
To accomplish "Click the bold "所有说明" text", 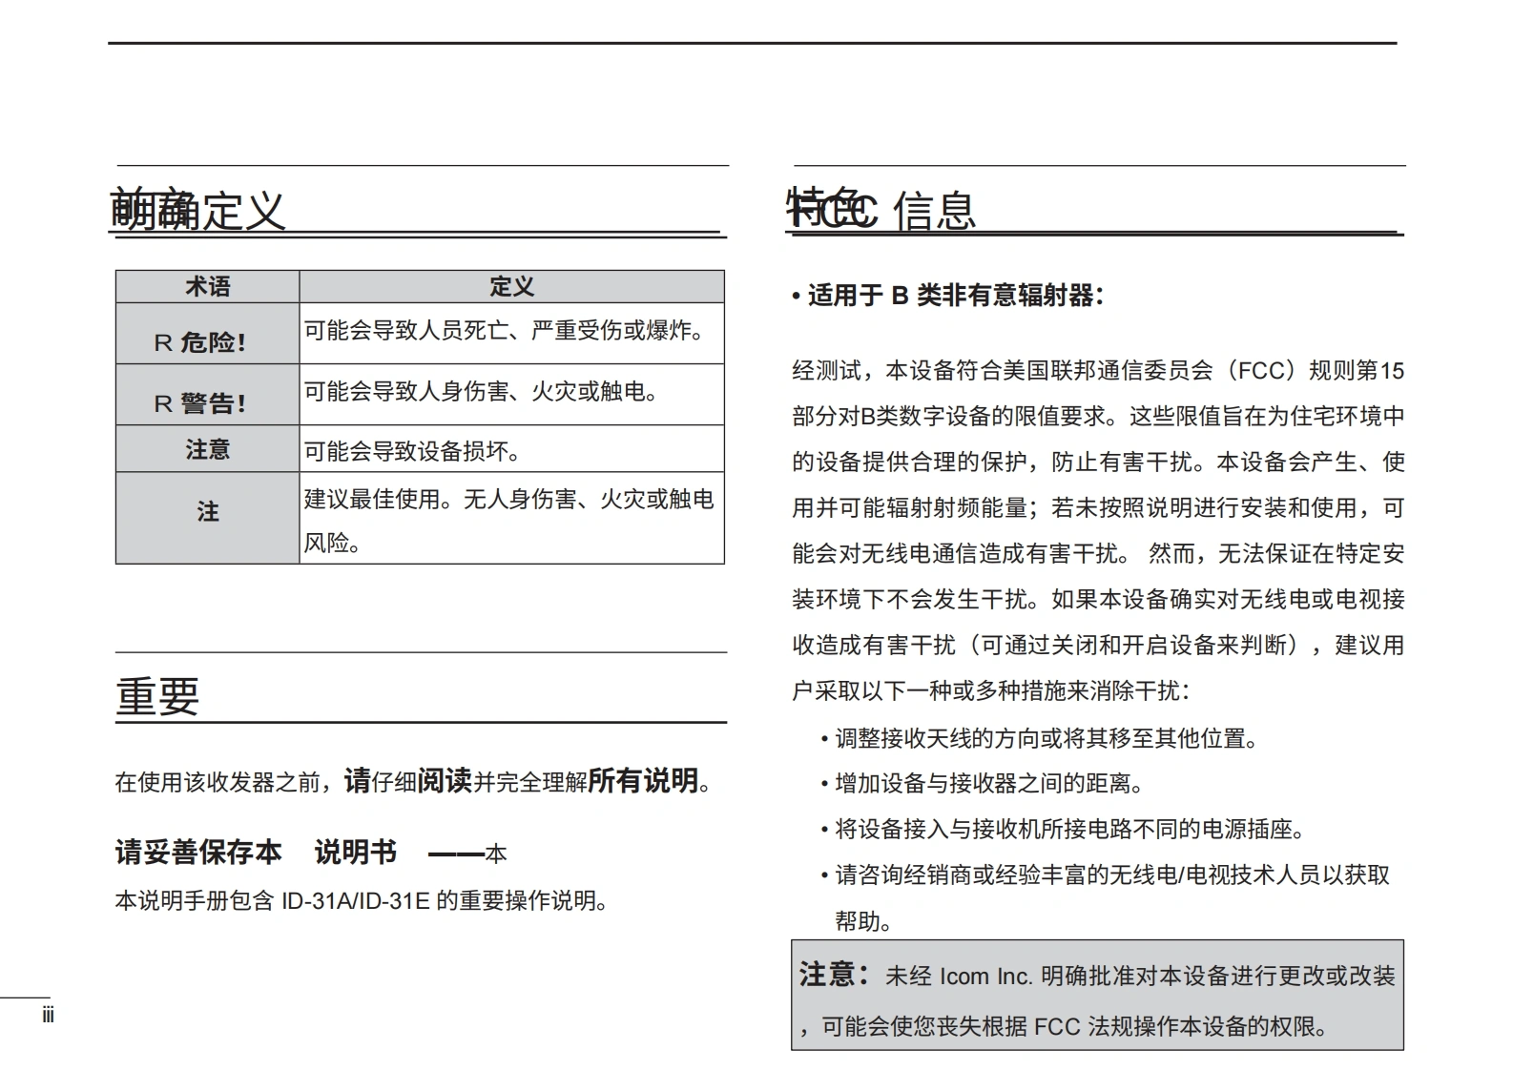I will [x=643, y=781].
